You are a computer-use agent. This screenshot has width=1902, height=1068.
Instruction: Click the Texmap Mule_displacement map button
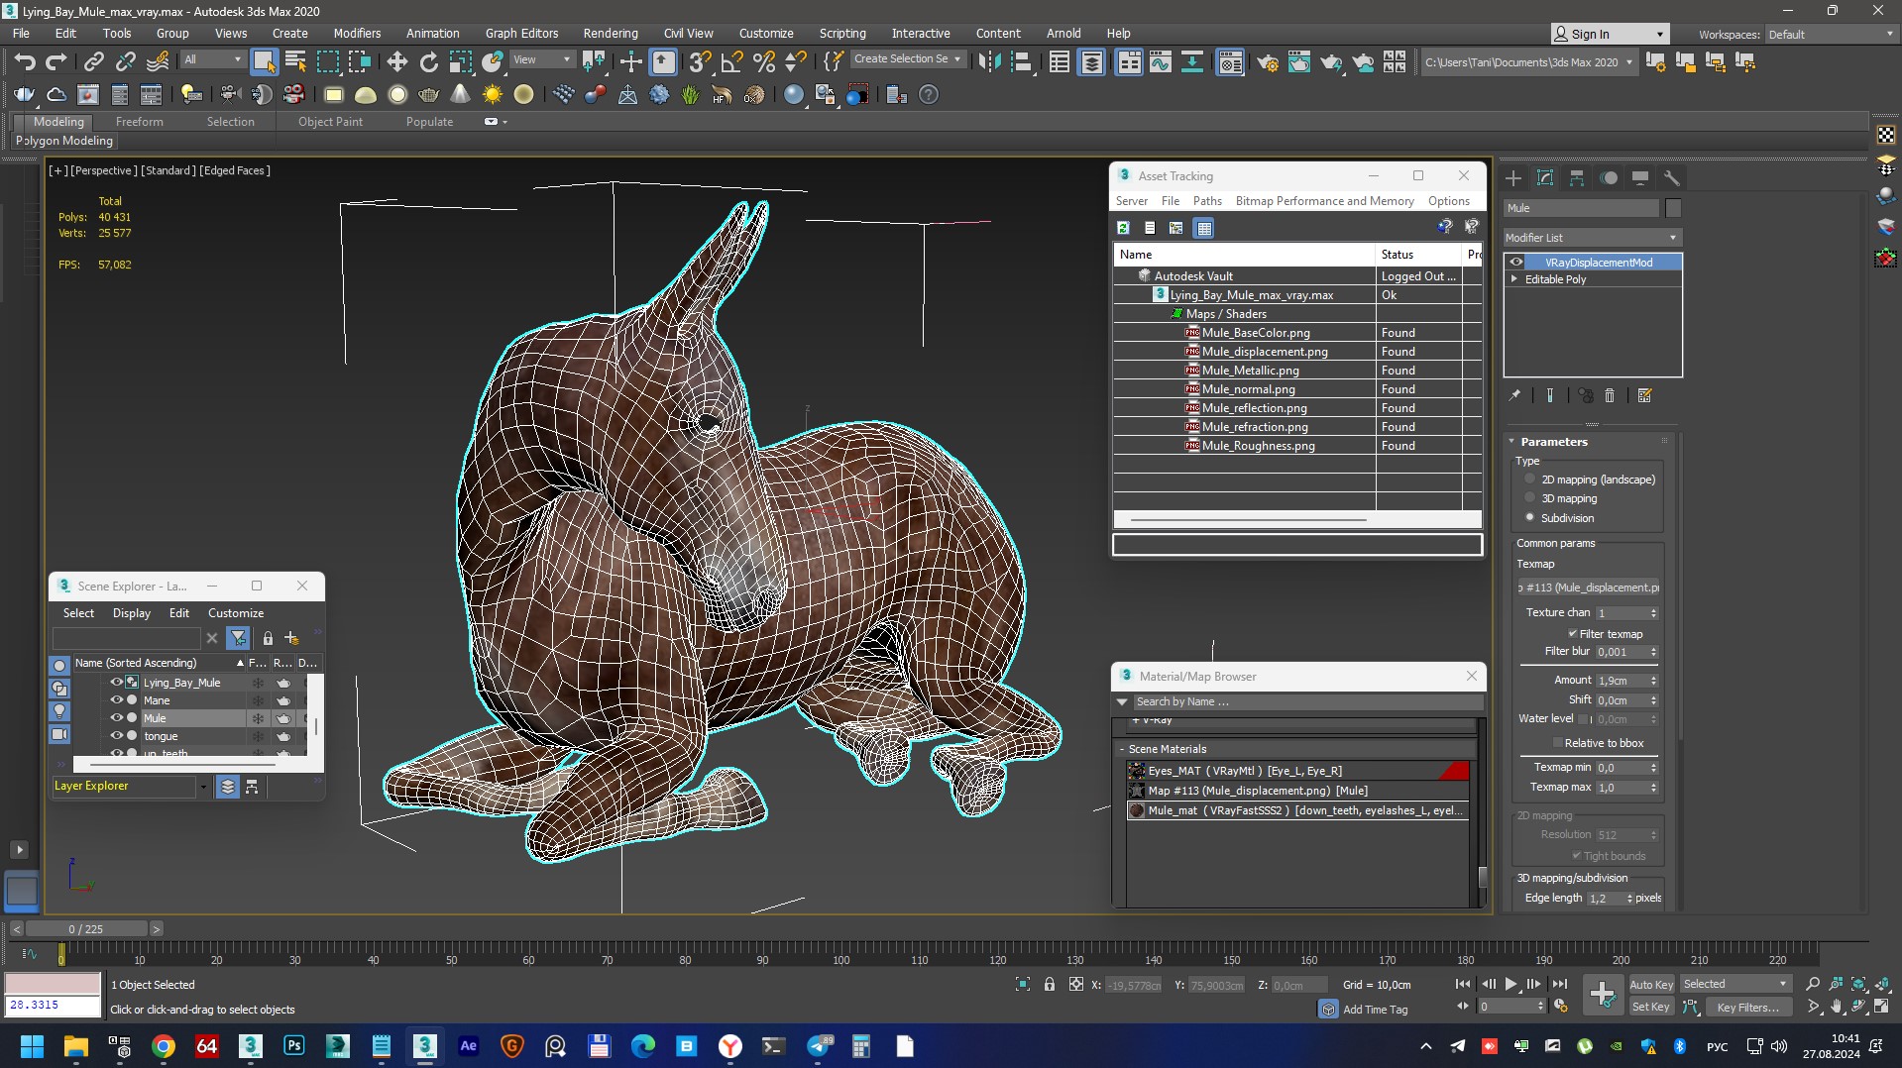pyautogui.click(x=1589, y=587)
